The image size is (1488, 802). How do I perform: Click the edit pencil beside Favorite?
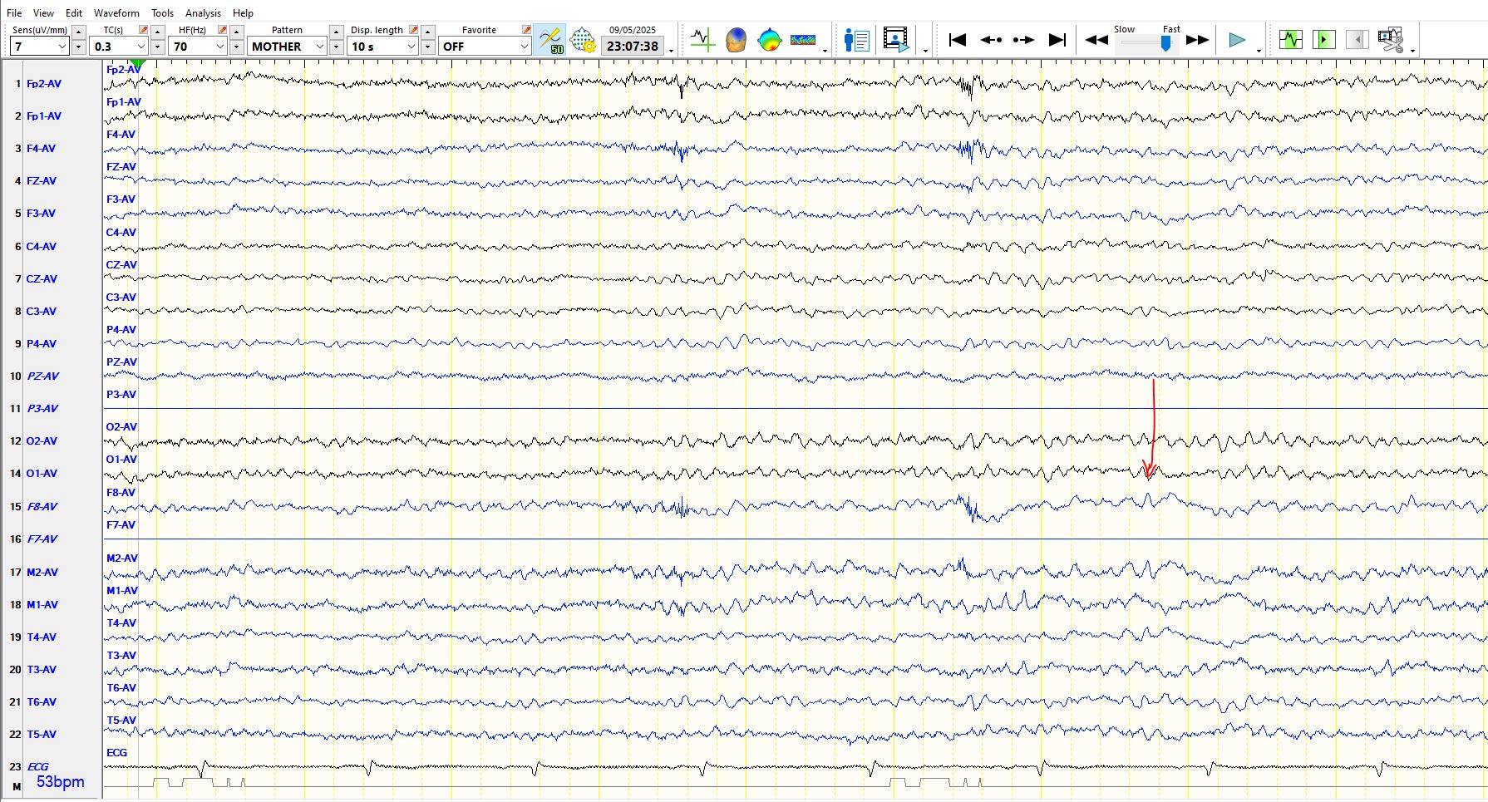pos(526,30)
